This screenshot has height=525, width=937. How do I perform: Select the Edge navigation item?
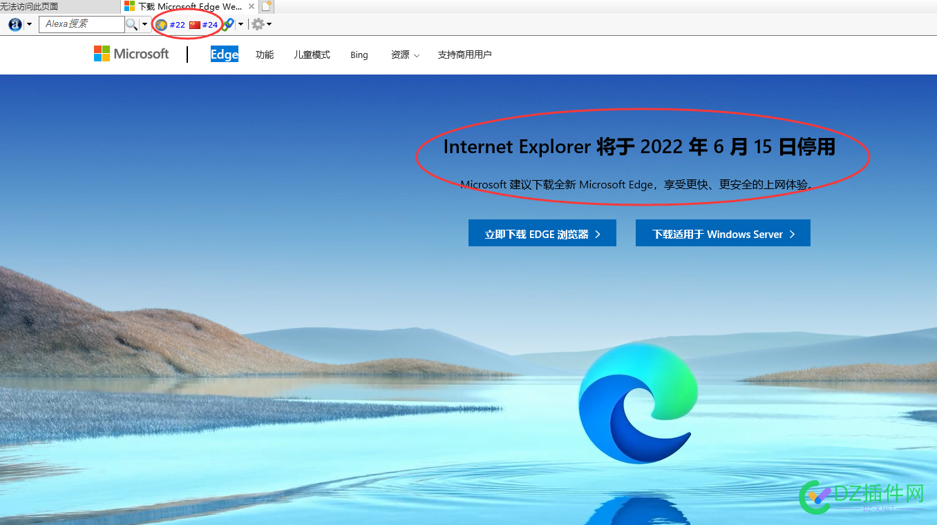tap(225, 55)
